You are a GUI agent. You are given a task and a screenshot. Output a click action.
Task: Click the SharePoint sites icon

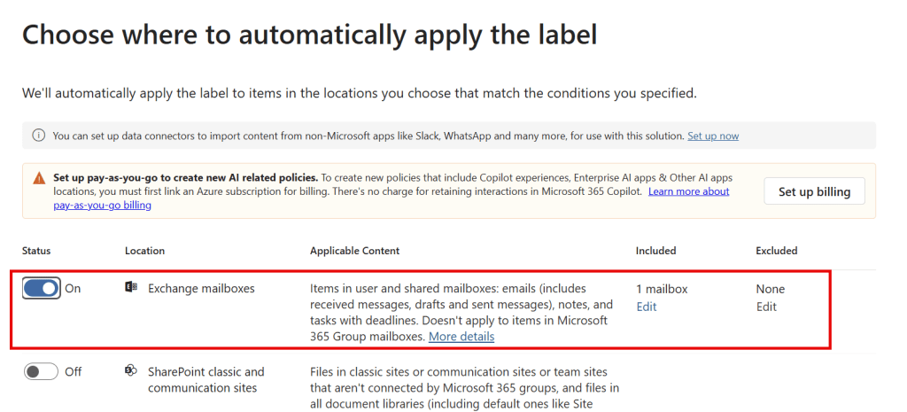click(131, 371)
